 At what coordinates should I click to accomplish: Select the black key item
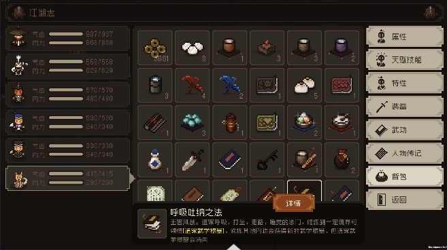coord(267,160)
